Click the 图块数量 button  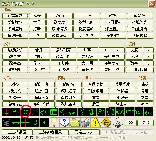tap(140, 70)
